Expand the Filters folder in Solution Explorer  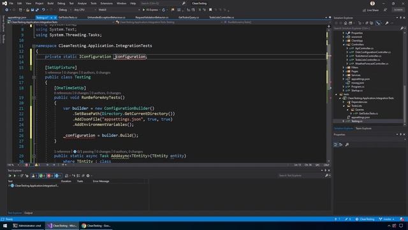[x=344, y=68]
